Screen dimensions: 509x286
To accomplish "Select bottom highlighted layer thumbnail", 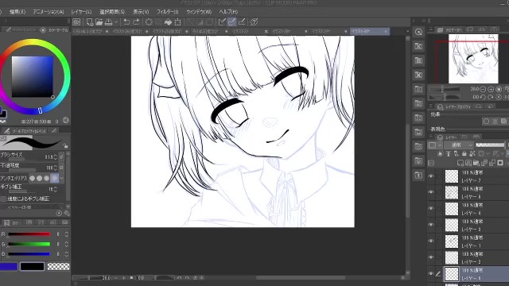I will coord(452,274).
